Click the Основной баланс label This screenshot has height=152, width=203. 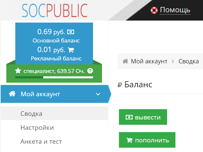pyautogui.click(x=56, y=40)
